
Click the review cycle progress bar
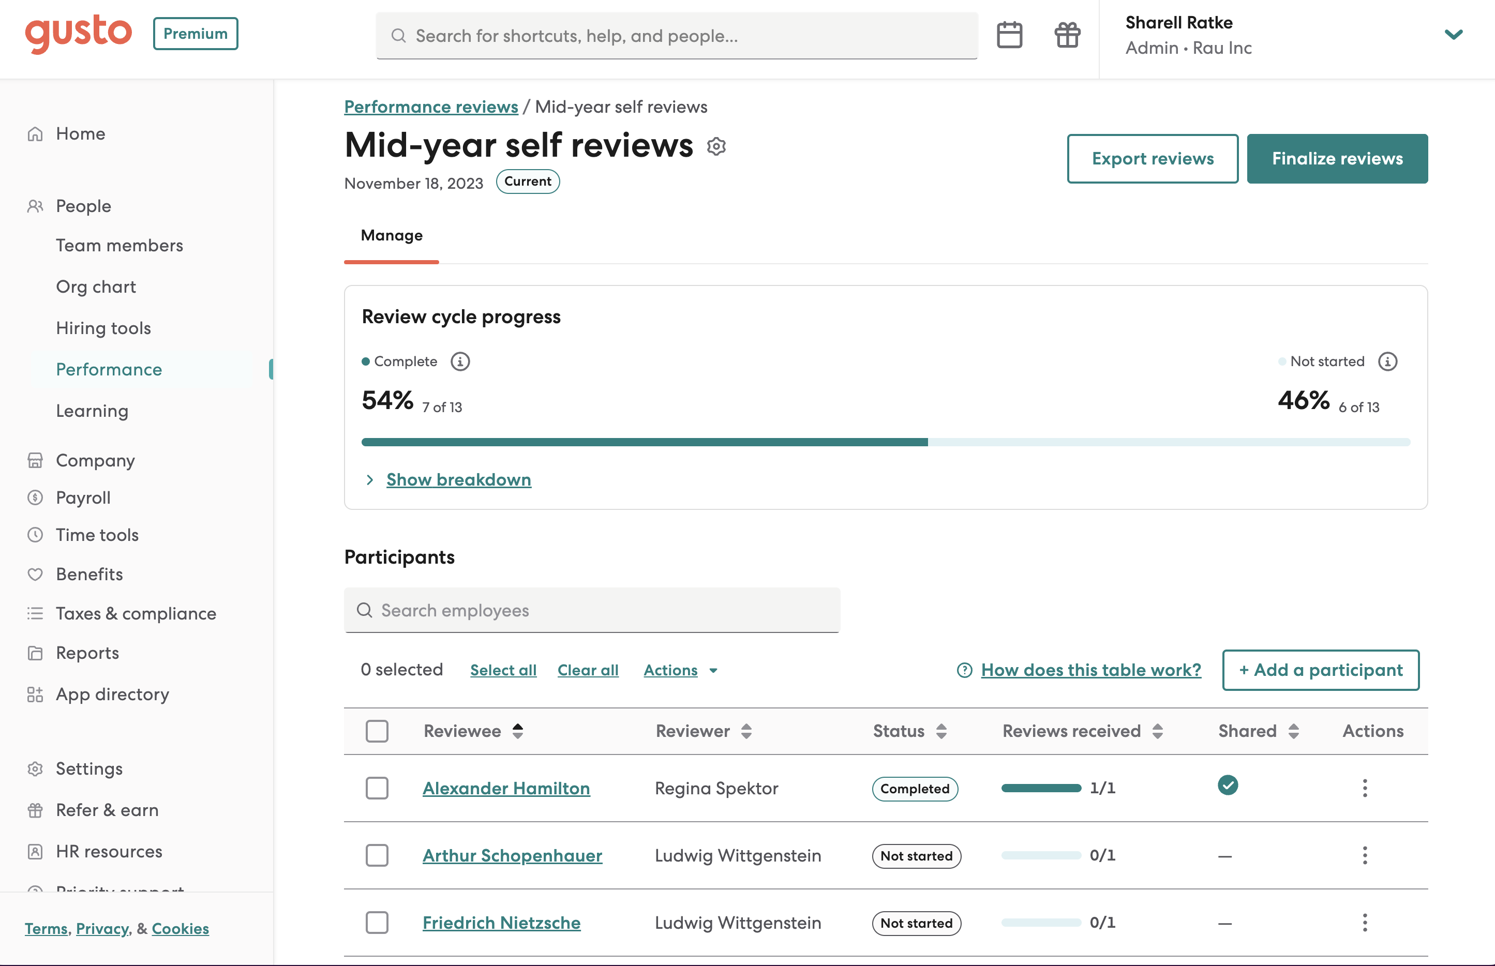click(886, 442)
